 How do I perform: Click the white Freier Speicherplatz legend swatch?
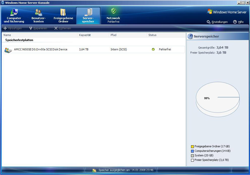193,160
